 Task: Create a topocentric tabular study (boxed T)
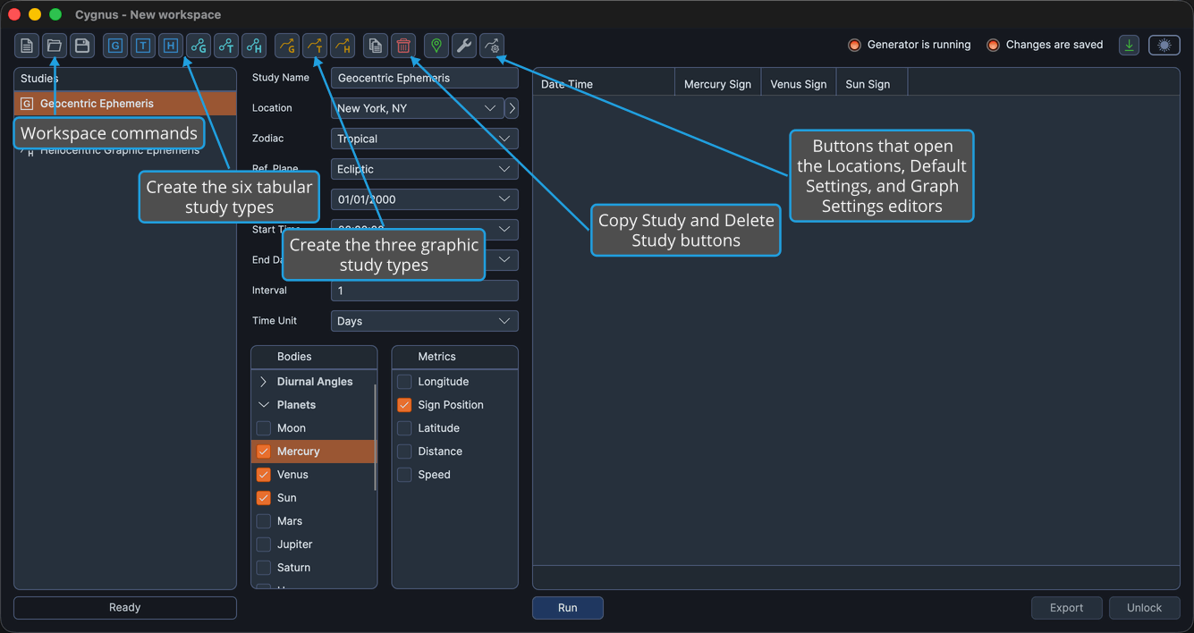(x=143, y=46)
